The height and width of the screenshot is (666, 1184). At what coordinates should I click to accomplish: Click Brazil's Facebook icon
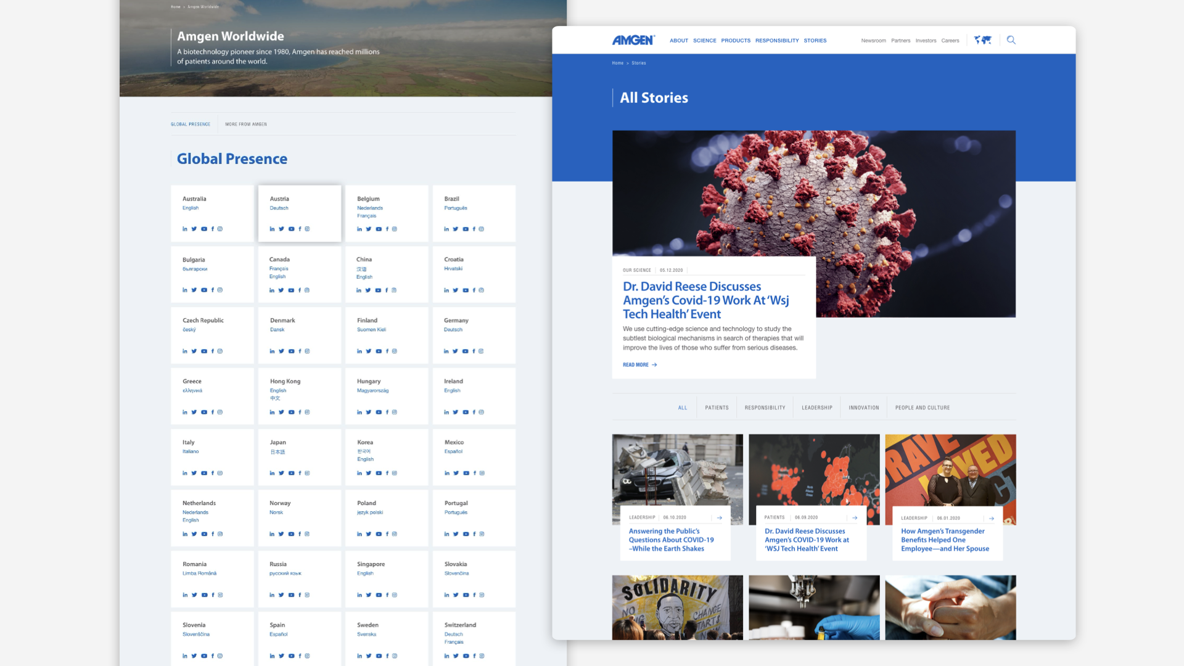474,229
